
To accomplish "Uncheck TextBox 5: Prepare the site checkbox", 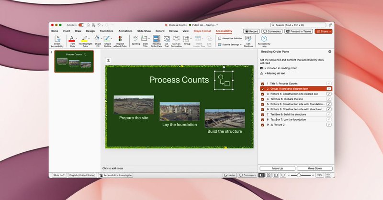I will click(262, 99).
